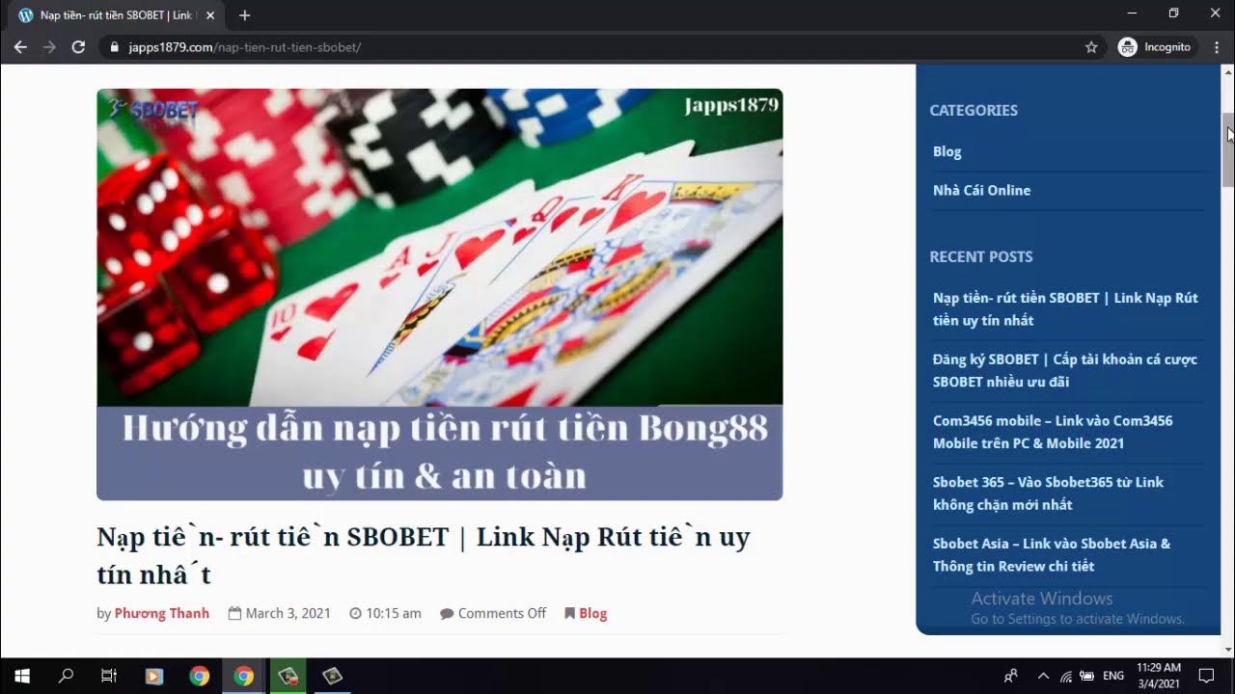Open the last pinned taskbar app icon
The height and width of the screenshot is (694, 1235).
[x=332, y=676]
